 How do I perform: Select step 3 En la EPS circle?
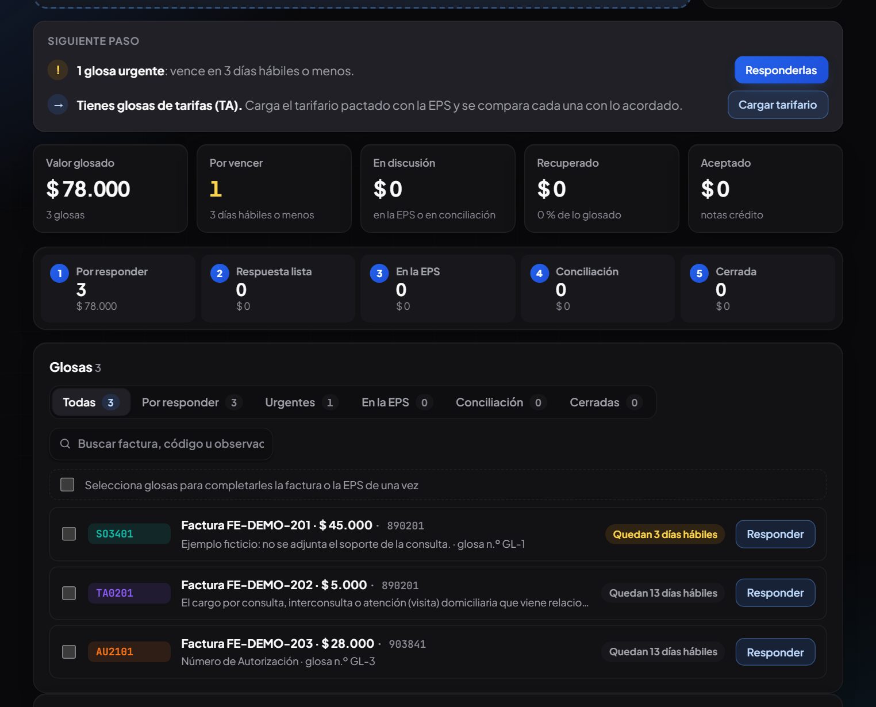click(x=379, y=274)
